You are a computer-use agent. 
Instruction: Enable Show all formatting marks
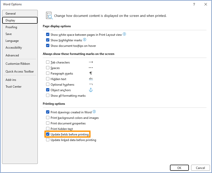pyautogui.click(x=48, y=95)
